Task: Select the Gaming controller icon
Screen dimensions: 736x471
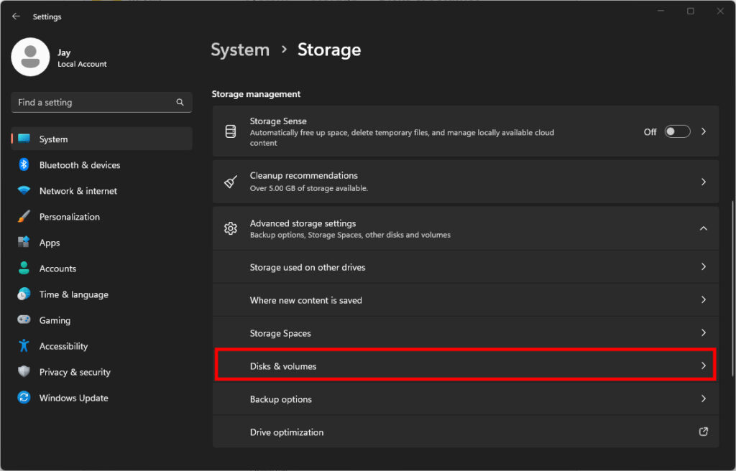Action: pos(23,320)
